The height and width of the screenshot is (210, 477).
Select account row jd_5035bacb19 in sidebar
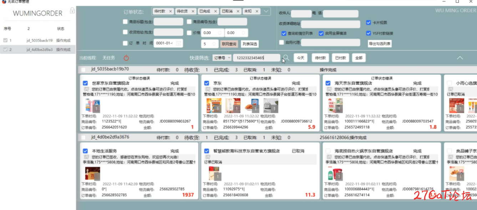pos(38,41)
